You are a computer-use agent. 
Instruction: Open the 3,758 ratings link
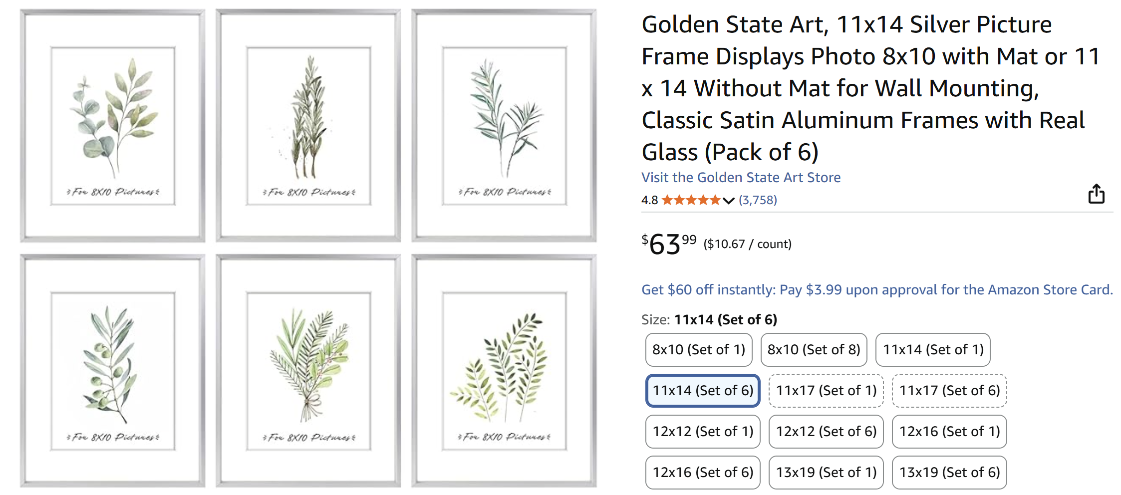[x=758, y=200]
